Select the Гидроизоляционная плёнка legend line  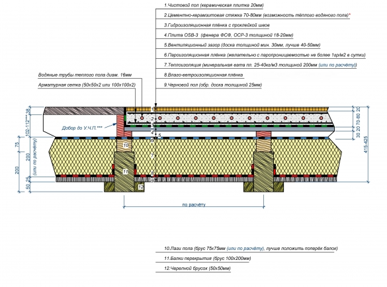(x=217, y=25)
